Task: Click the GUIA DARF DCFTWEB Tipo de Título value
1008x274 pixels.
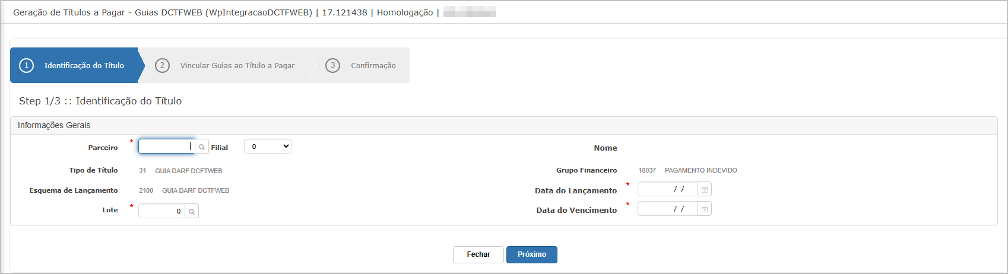Action: click(x=189, y=171)
